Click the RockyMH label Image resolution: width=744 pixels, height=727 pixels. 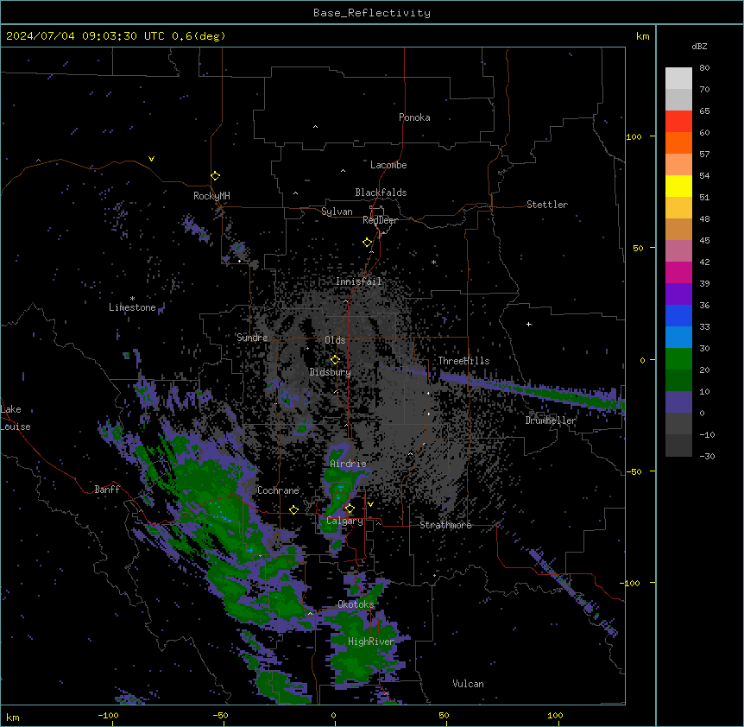[x=211, y=196]
